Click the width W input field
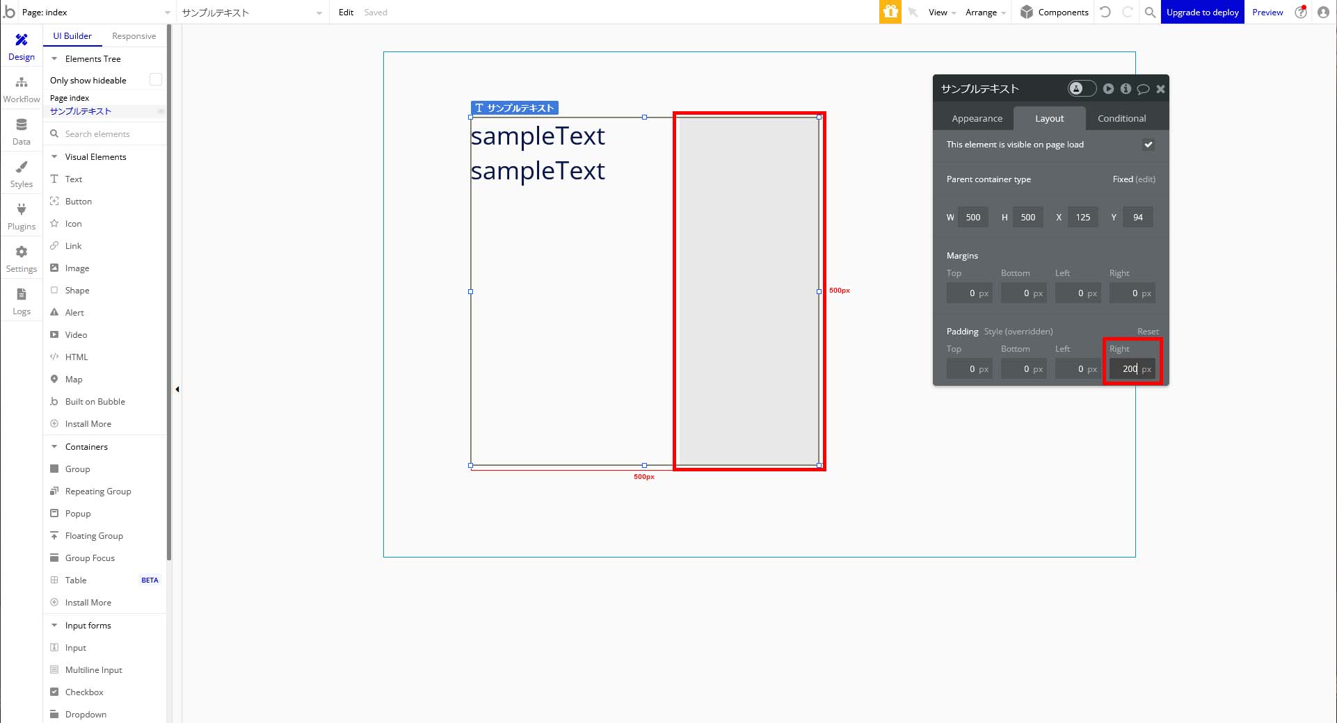This screenshot has height=723, width=1337. coord(972,217)
